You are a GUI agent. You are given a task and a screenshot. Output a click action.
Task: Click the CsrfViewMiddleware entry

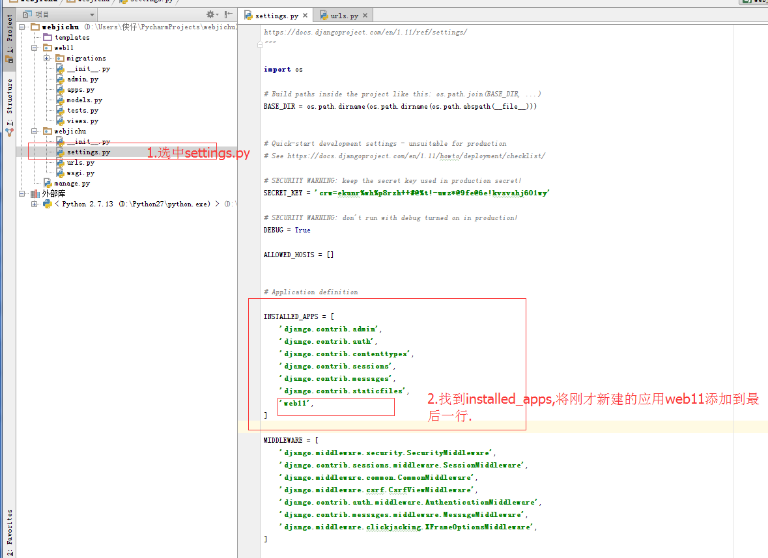pos(378,490)
